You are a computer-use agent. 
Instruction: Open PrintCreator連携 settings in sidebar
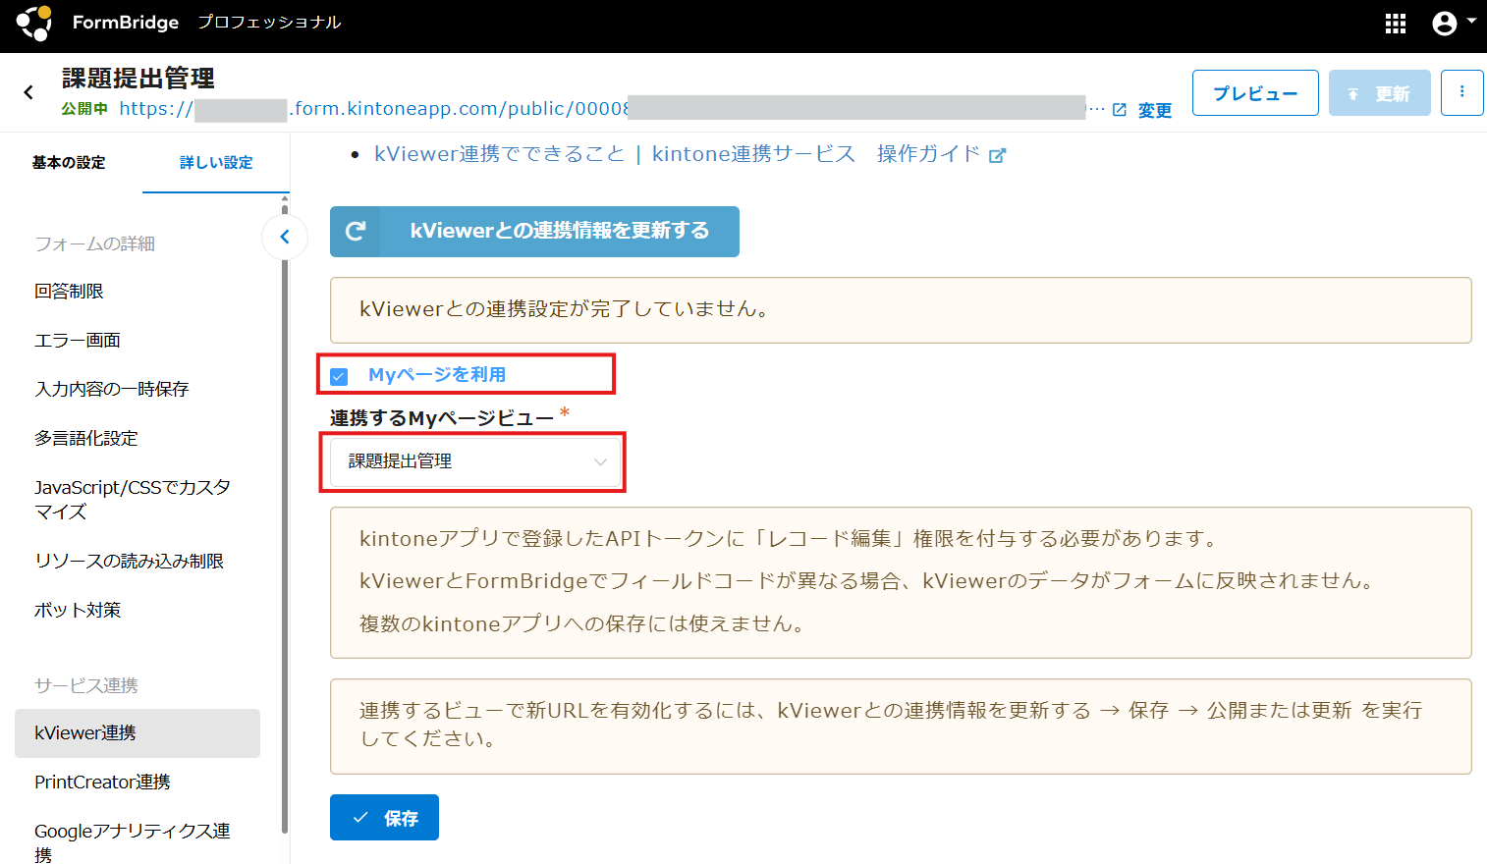[x=102, y=783]
